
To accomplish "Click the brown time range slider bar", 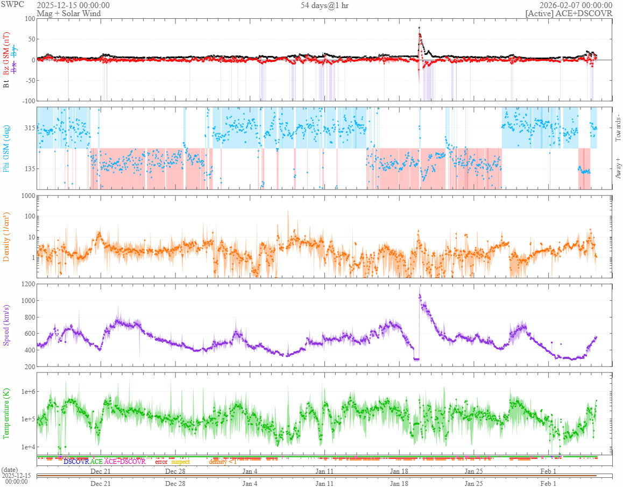I will point(317,476).
